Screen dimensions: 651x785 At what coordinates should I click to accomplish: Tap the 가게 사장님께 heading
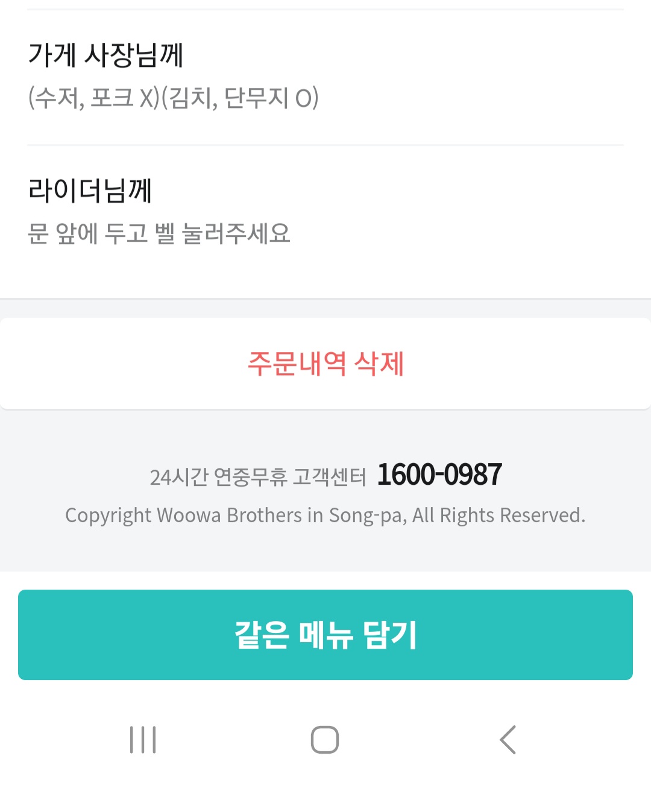pyautogui.click(x=105, y=55)
